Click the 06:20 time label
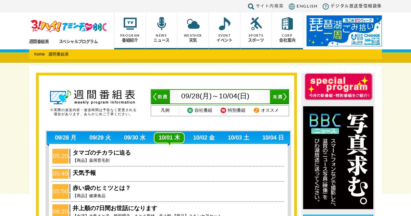 (61, 210)
